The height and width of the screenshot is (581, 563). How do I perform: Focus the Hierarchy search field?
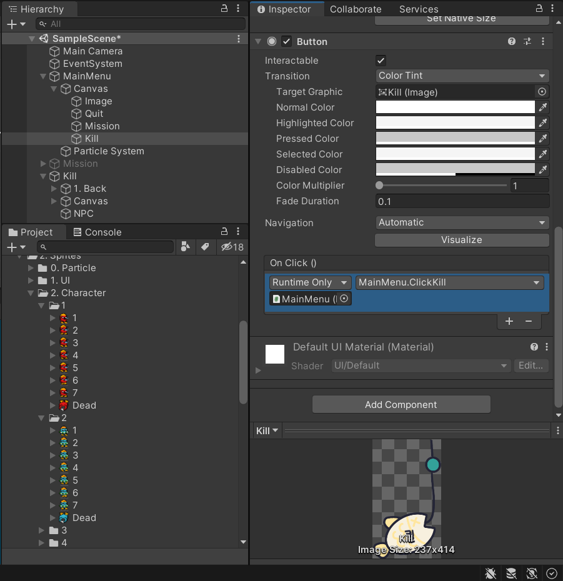[x=141, y=24]
